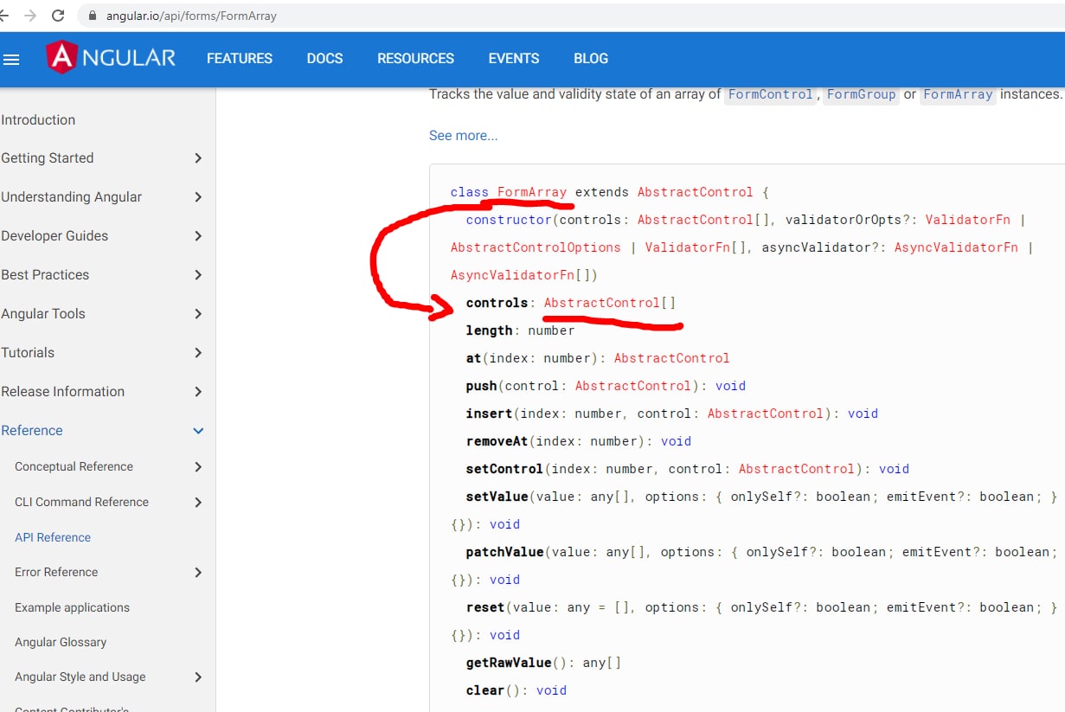Open Understanding Angular sidebar item
Viewport: 1065px width, 712px height.
pyautogui.click(x=72, y=197)
